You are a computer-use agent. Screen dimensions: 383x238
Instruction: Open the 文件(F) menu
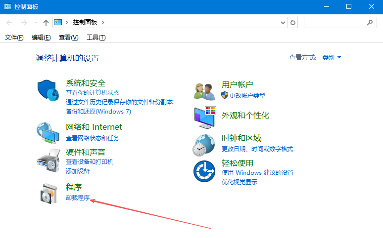pos(14,38)
